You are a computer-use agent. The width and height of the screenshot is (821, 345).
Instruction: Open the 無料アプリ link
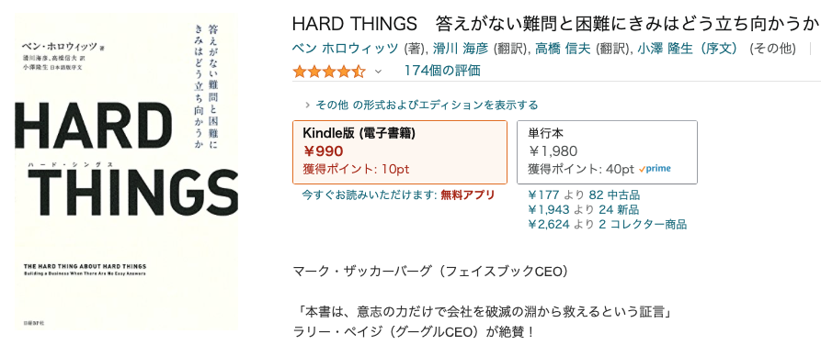tap(468, 195)
